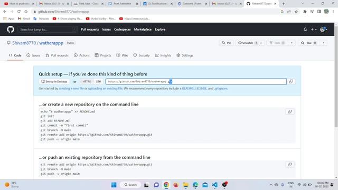Open Issues in top navigation

pyautogui.click(x=106, y=30)
